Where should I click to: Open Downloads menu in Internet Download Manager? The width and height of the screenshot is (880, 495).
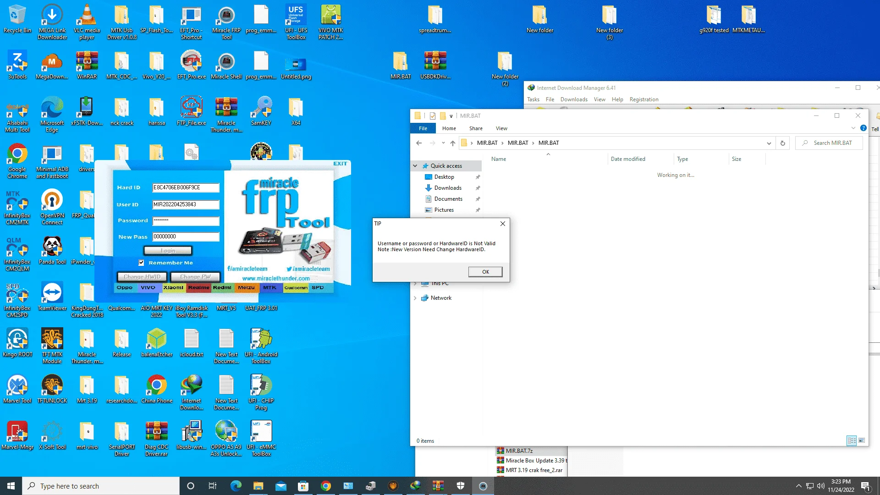[x=574, y=99]
